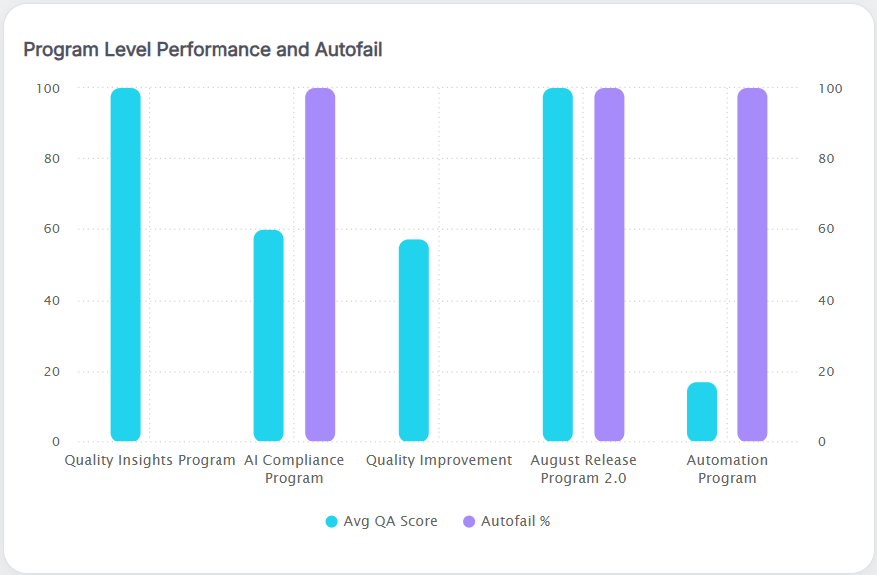The height and width of the screenshot is (575, 877).
Task: Click the Quality Improvement QA score bar
Action: 414,341
